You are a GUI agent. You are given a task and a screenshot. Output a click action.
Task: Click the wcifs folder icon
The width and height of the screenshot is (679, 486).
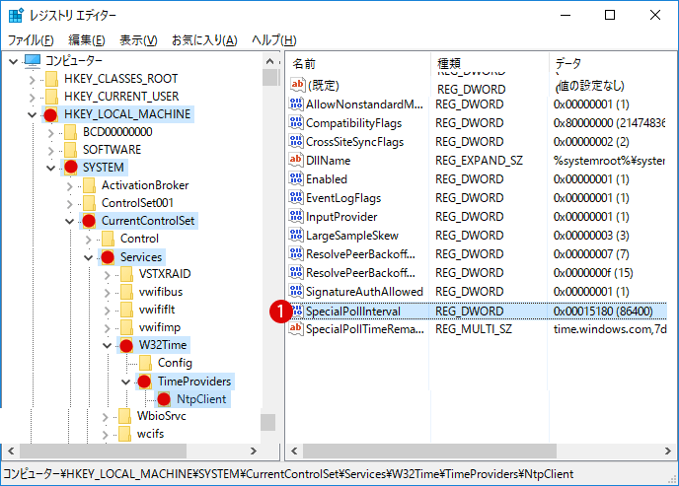[124, 434]
